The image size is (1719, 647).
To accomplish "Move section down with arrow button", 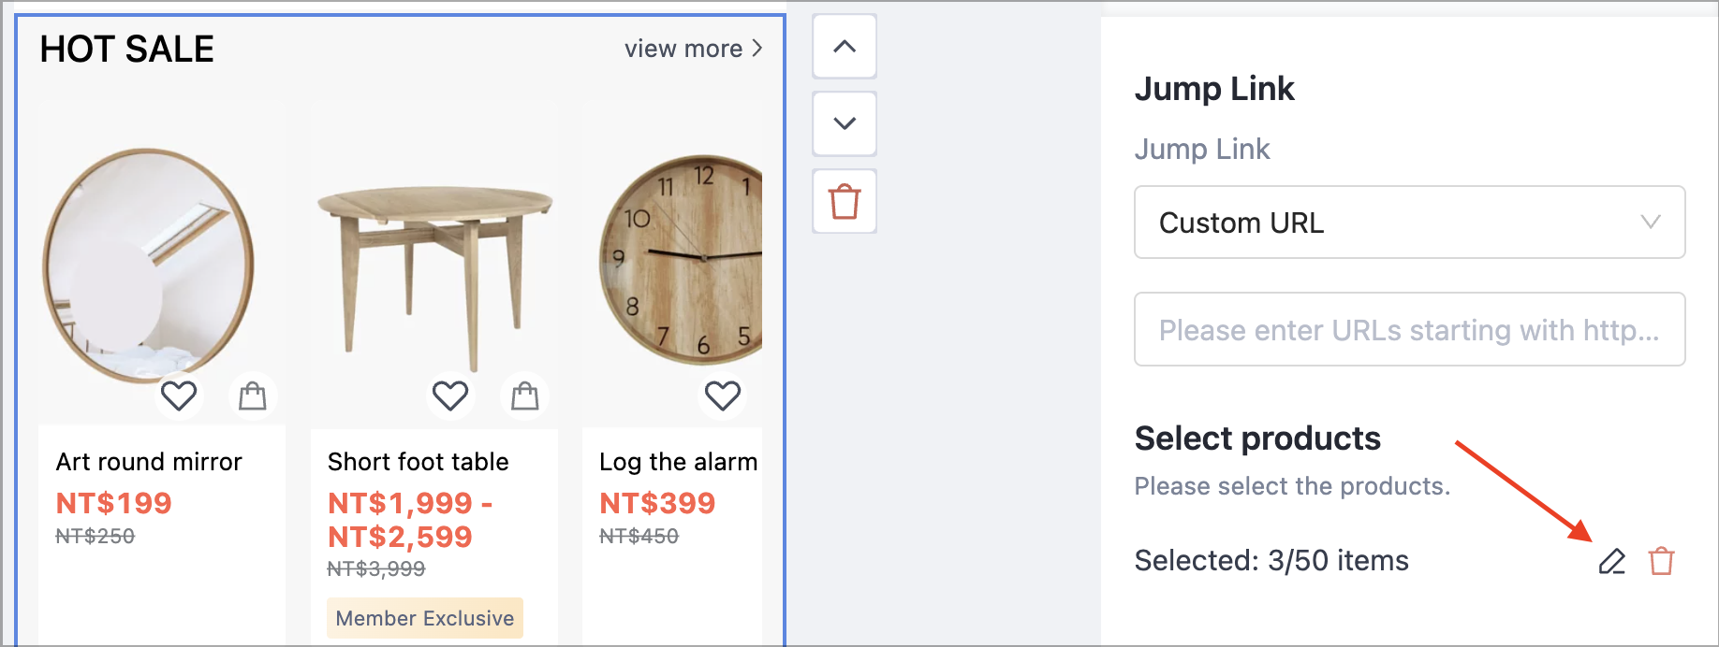I will (845, 123).
